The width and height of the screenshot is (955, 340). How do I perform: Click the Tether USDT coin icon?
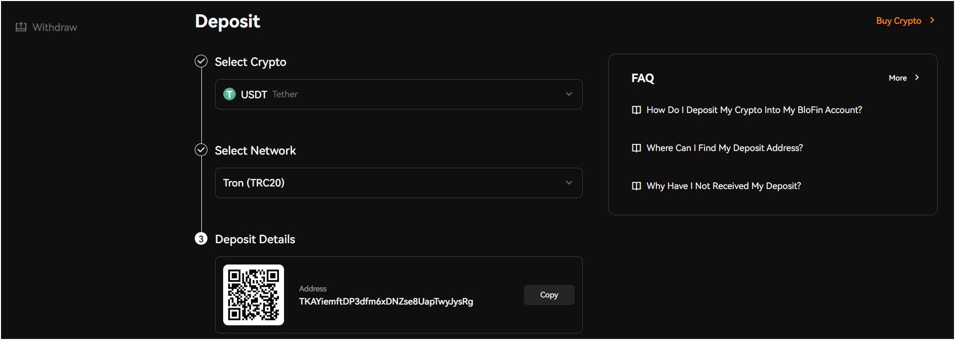pos(229,94)
